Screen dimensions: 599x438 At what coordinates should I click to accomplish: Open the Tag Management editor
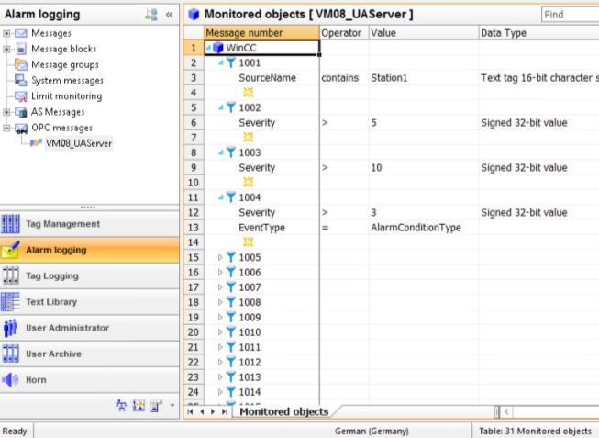(x=89, y=224)
